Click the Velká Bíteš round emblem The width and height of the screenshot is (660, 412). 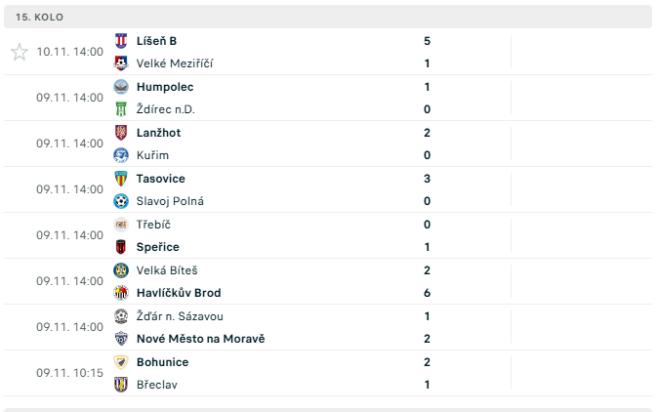coord(121,270)
